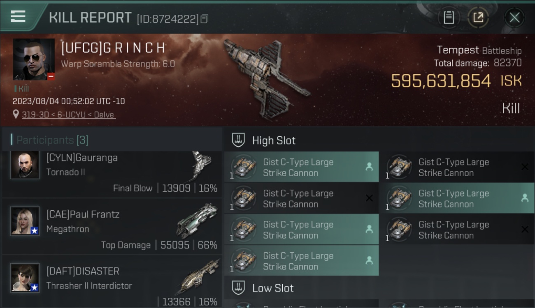Click the share export icon
Viewport: 535px width, 308px height.
click(x=478, y=17)
